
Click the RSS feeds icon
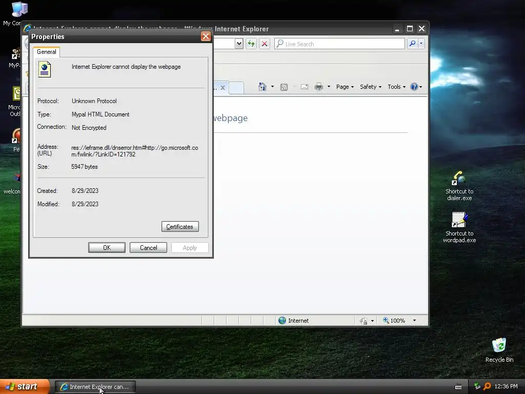284,87
